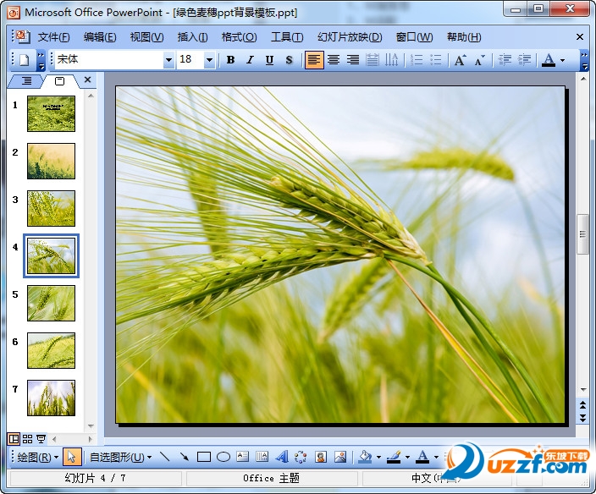
Task: Select slide 6 thumbnail
Action: (x=51, y=350)
